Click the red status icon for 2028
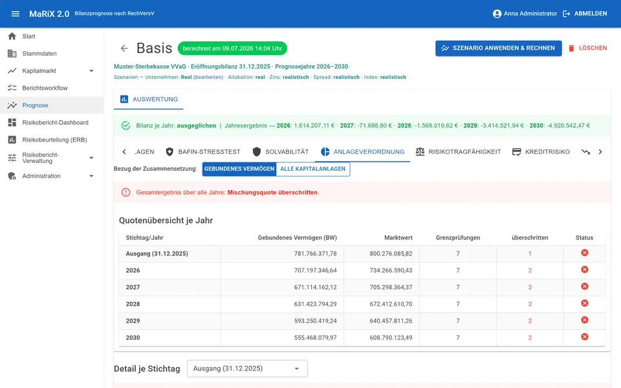Viewport: 621px width, 388px height. [585, 303]
